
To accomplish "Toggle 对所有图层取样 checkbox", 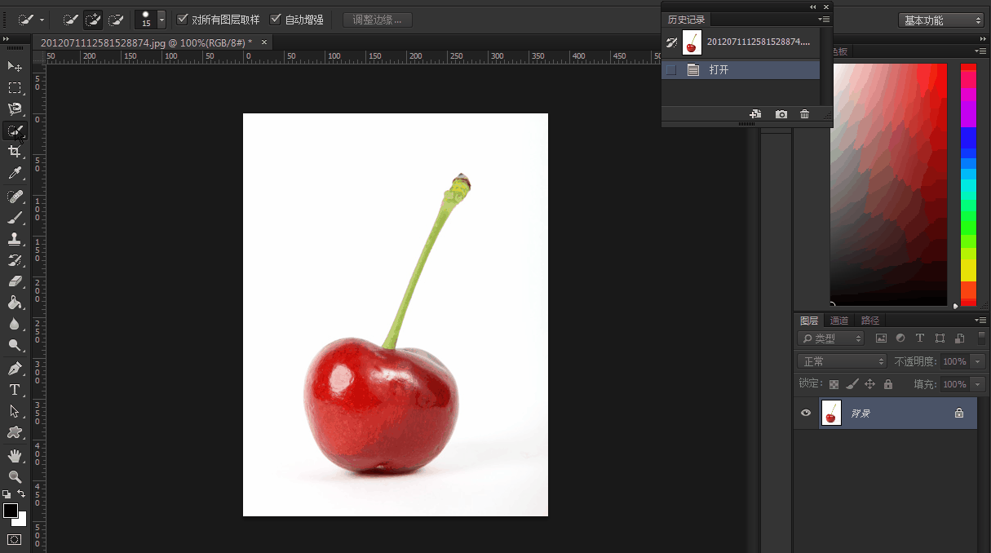I will (183, 19).
